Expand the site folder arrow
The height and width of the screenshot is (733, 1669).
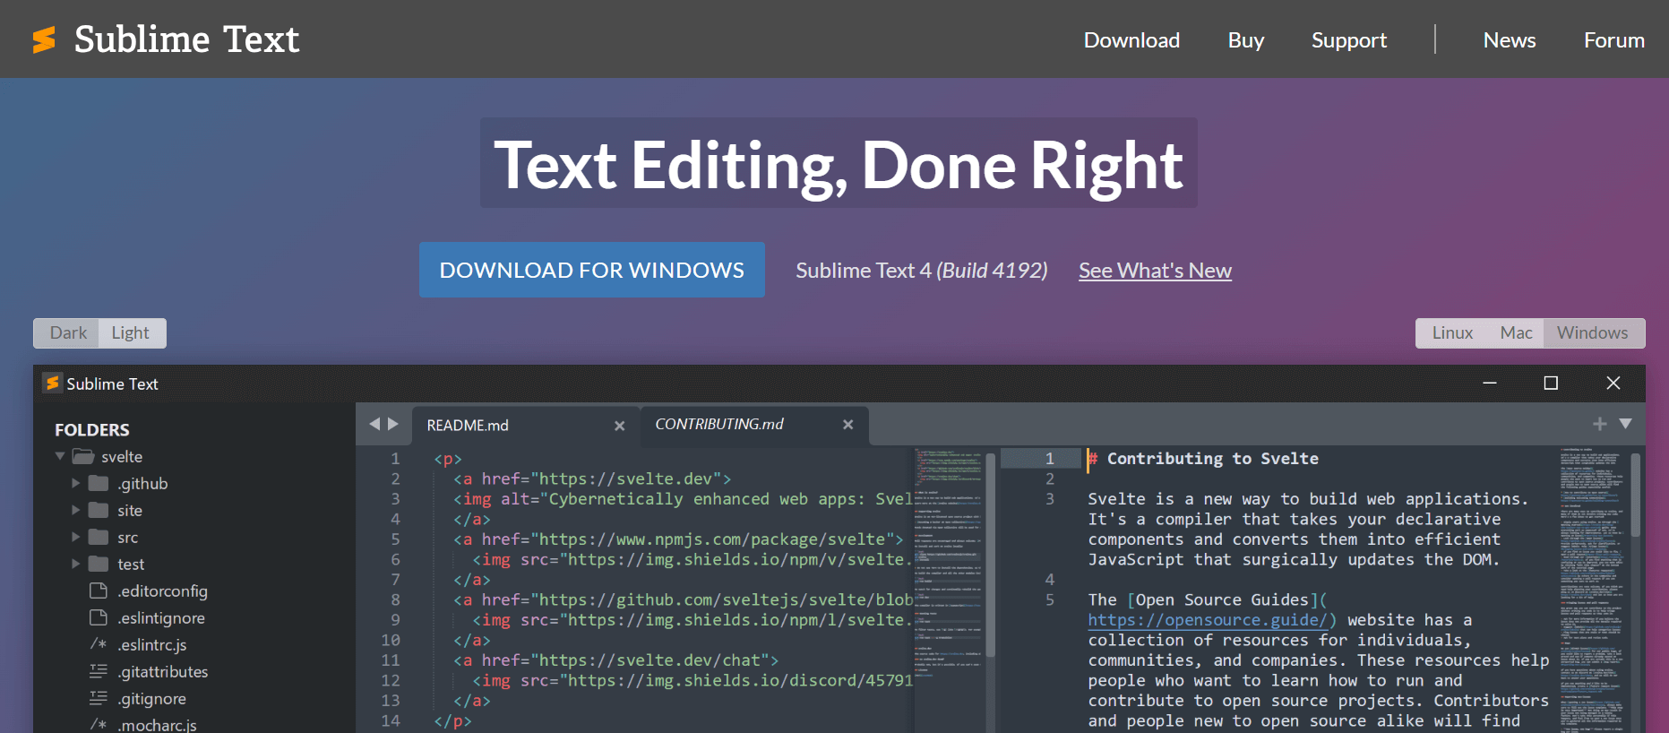coord(76,510)
